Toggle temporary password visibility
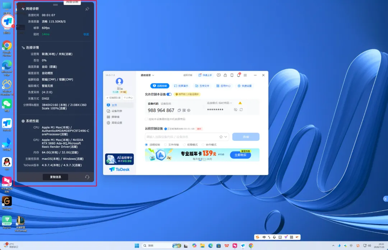 [236, 110]
